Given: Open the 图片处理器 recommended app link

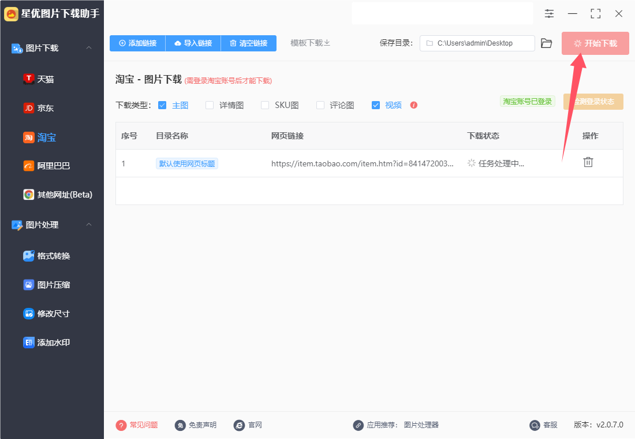Looking at the screenshot, I should point(421,425).
